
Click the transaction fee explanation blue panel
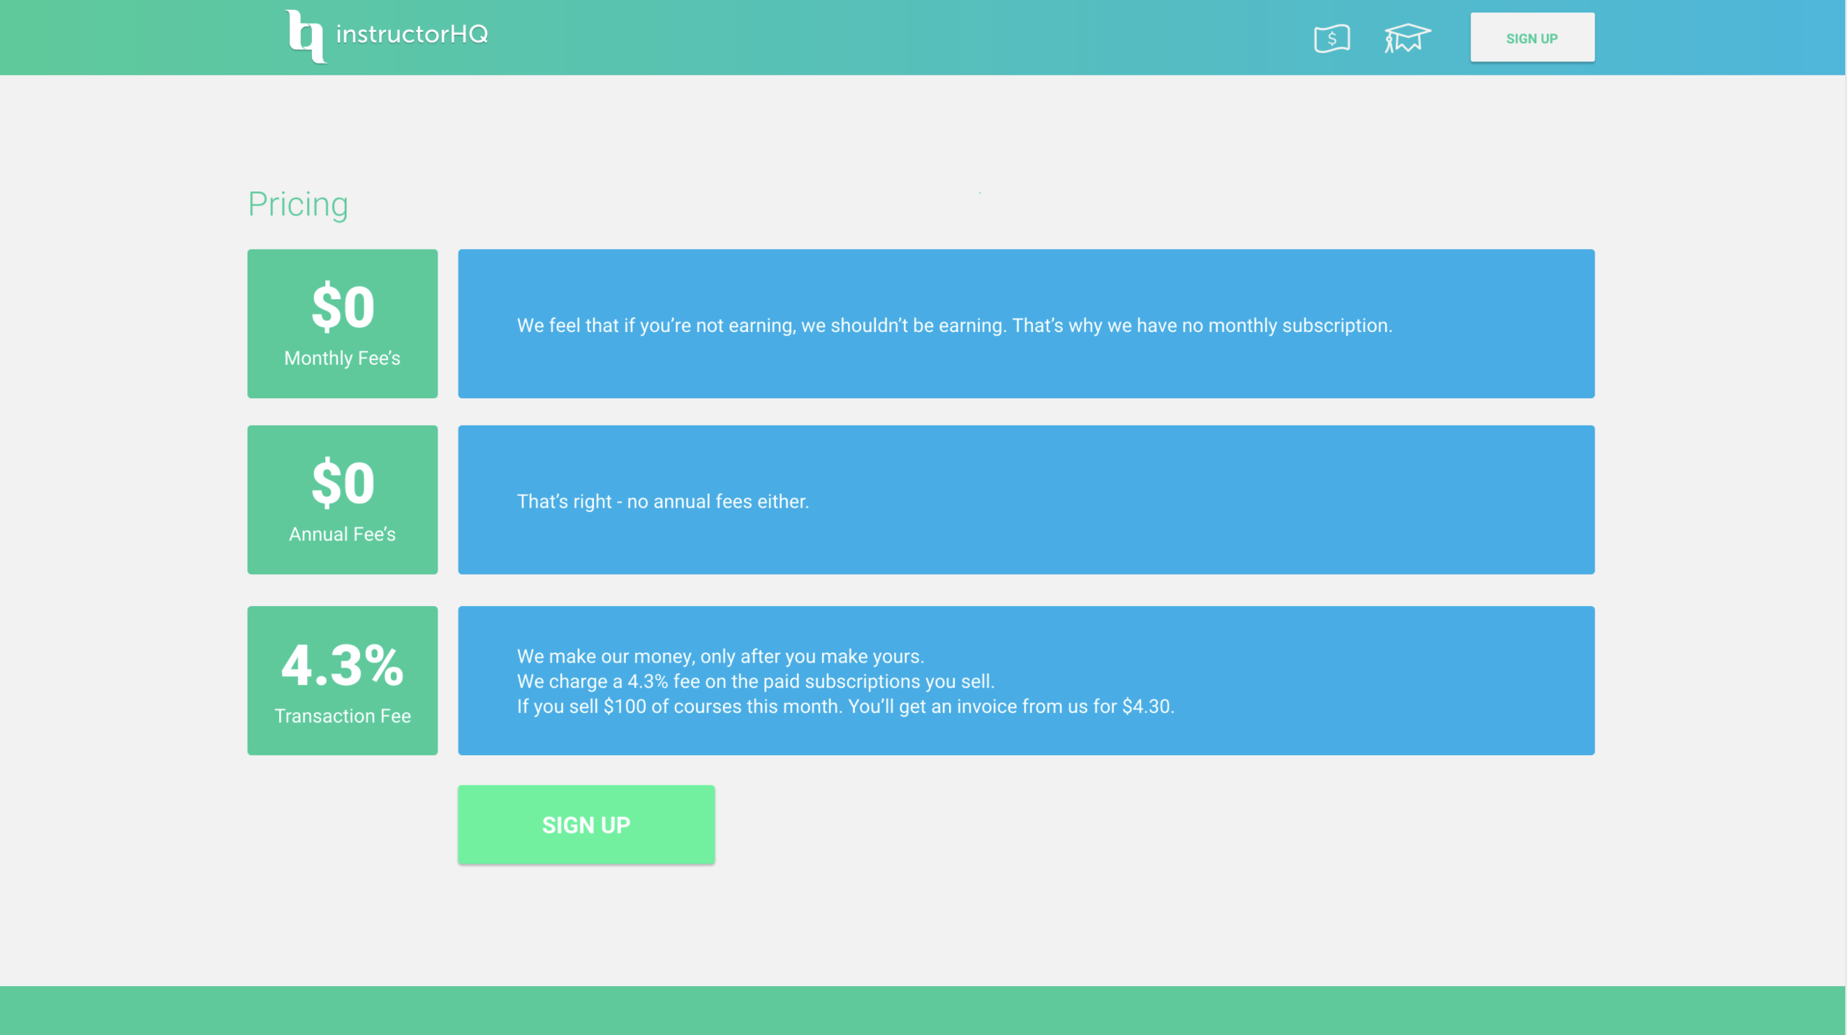point(1026,680)
